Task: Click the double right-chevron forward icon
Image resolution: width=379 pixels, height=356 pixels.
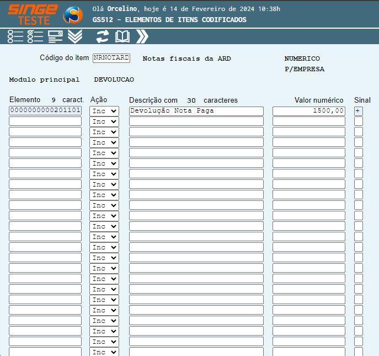Action: 142,36
